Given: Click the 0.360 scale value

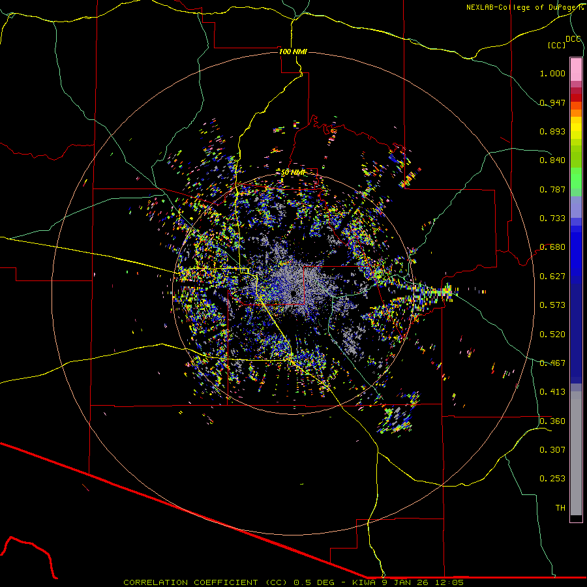Looking at the screenshot, I should pos(552,421).
